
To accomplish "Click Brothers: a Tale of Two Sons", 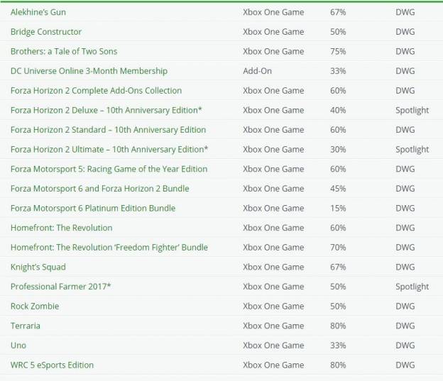I will (64, 51).
